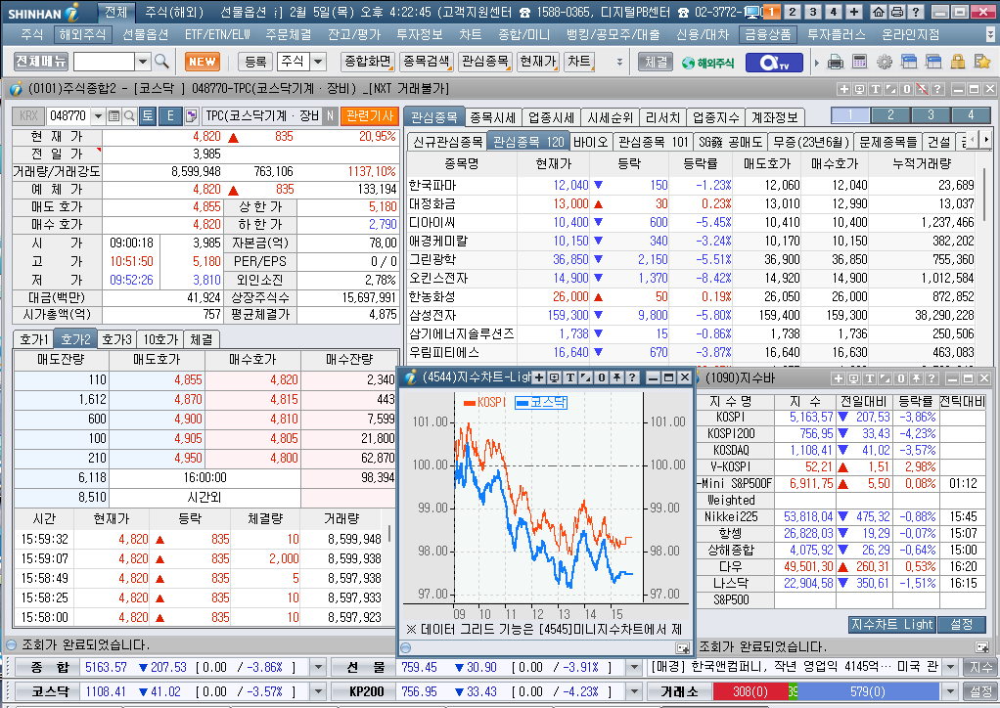Select layout slot 2 above the watchlist
1000x708 pixels.
point(890,115)
